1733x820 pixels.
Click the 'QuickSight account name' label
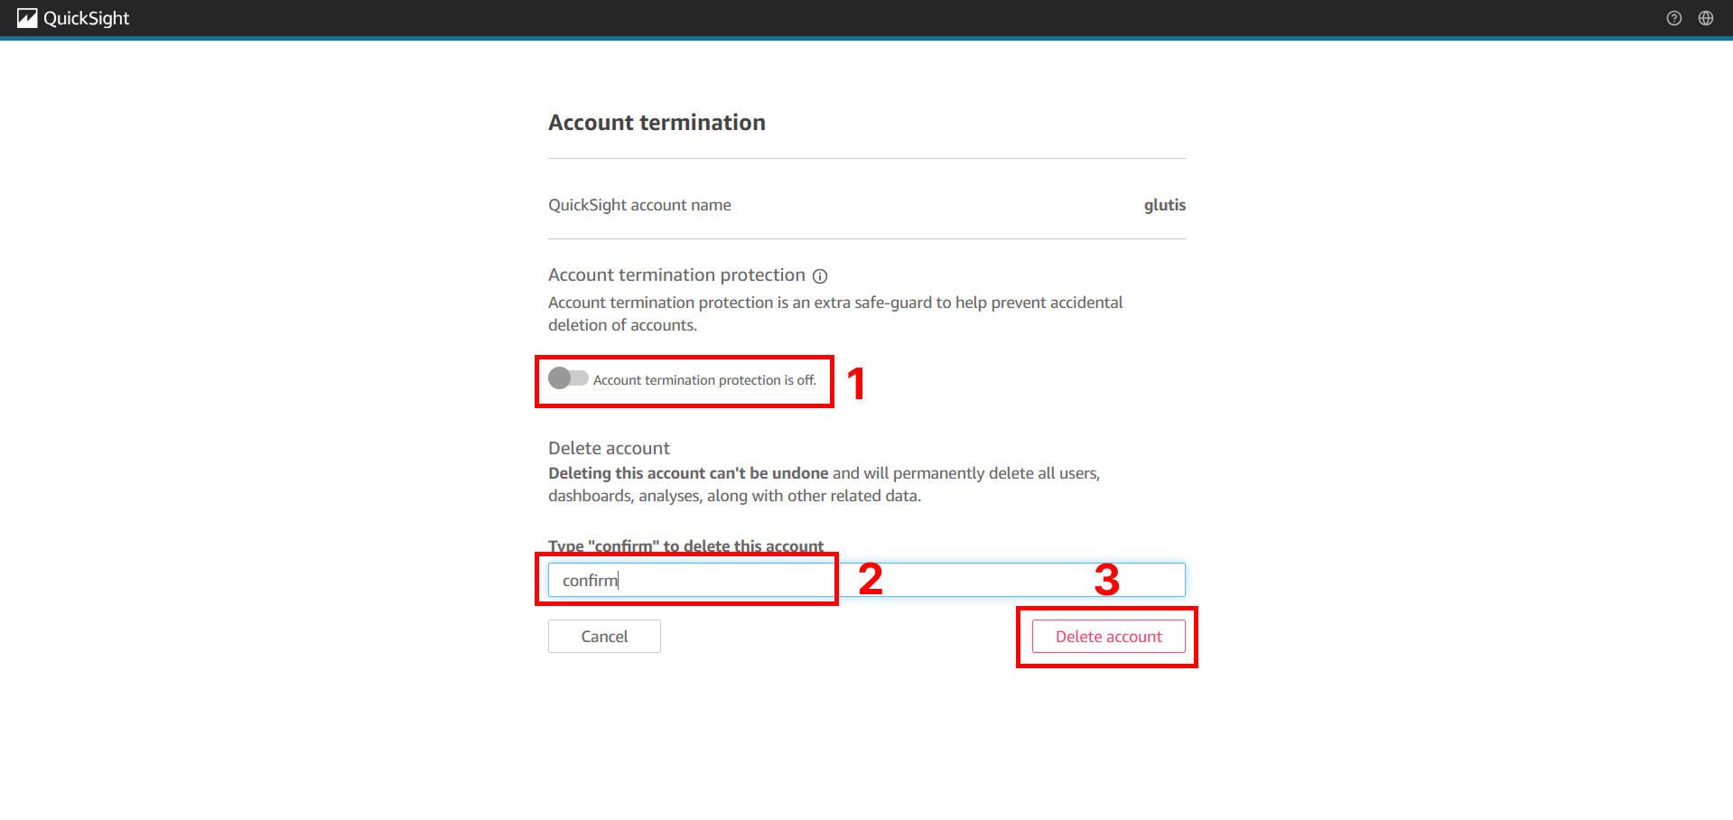639,205
